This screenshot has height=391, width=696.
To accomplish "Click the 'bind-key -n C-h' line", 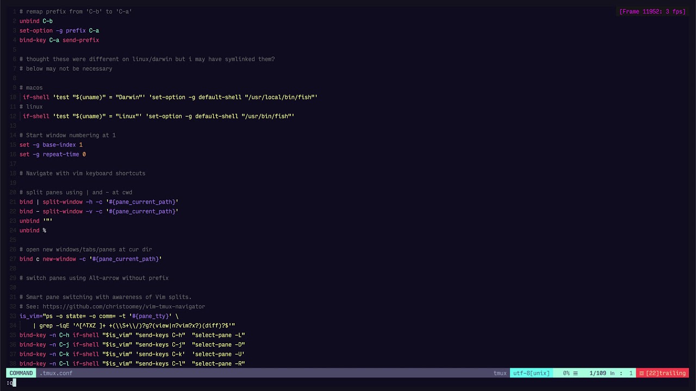I will click(132, 335).
